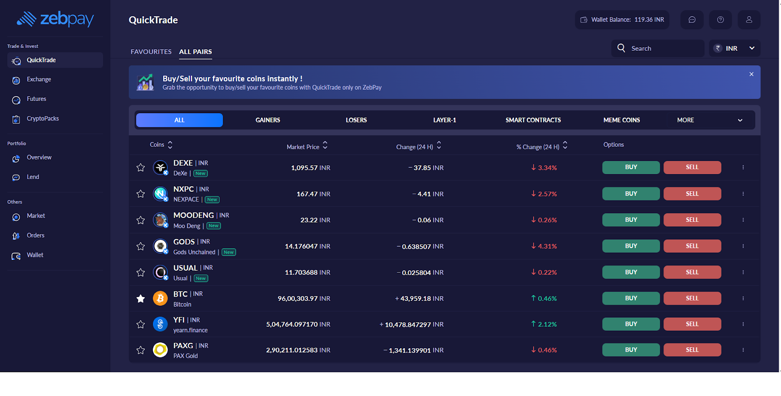781x396 pixels.
Task: Filter by SMART CONTRACTS
Action: pyautogui.click(x=533, y=120)
